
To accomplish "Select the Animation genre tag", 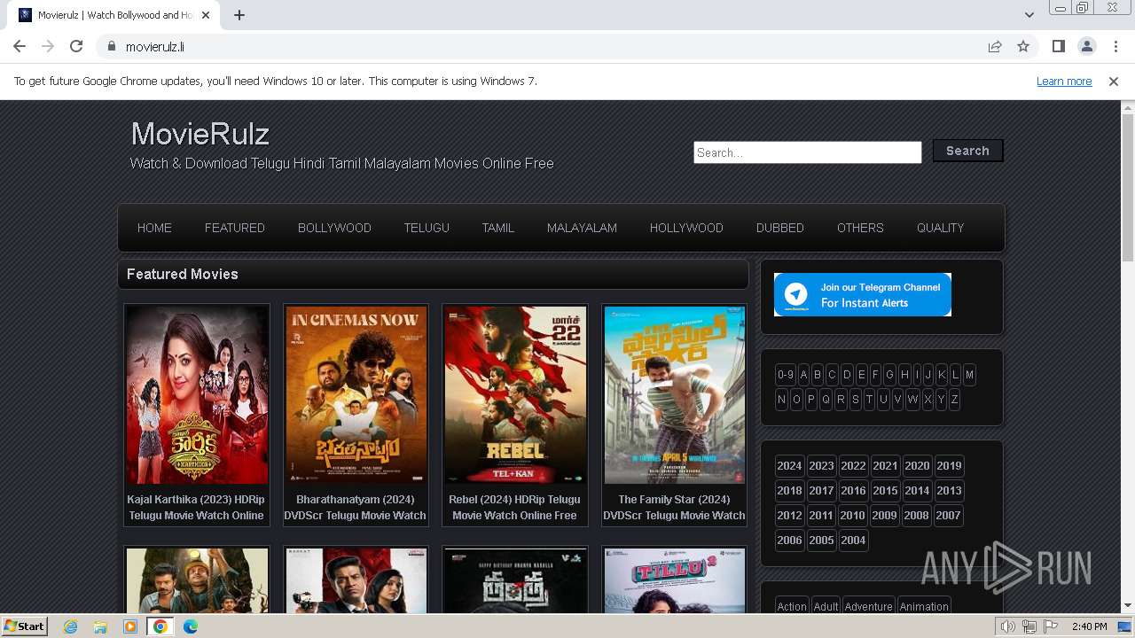I will tap(924, 606).
